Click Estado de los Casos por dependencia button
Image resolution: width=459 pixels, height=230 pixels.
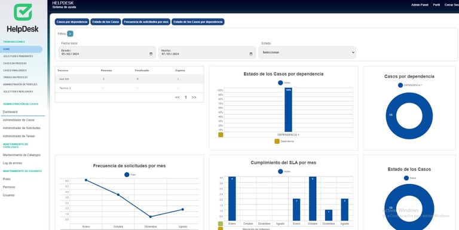click(198, 22)
